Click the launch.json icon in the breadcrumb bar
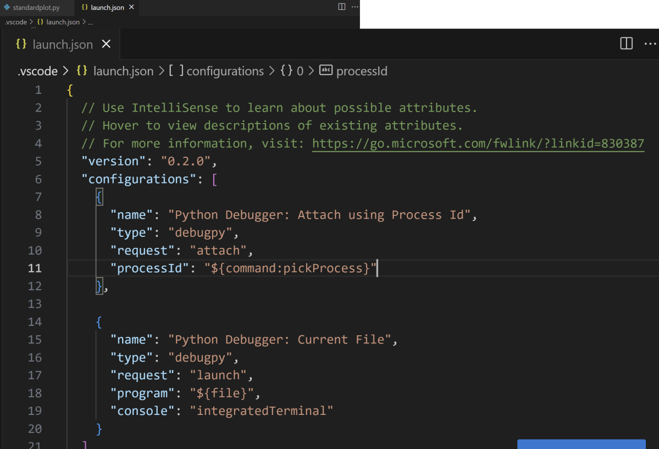659x449 pixels. (x=82, y=71)
